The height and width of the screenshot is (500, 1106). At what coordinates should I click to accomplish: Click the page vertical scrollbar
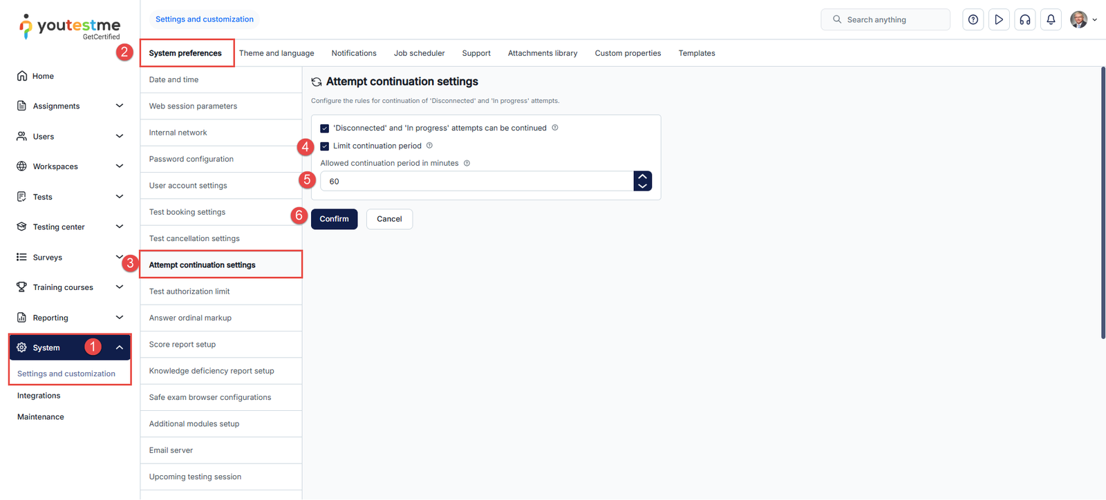[x=1103, y=202]
